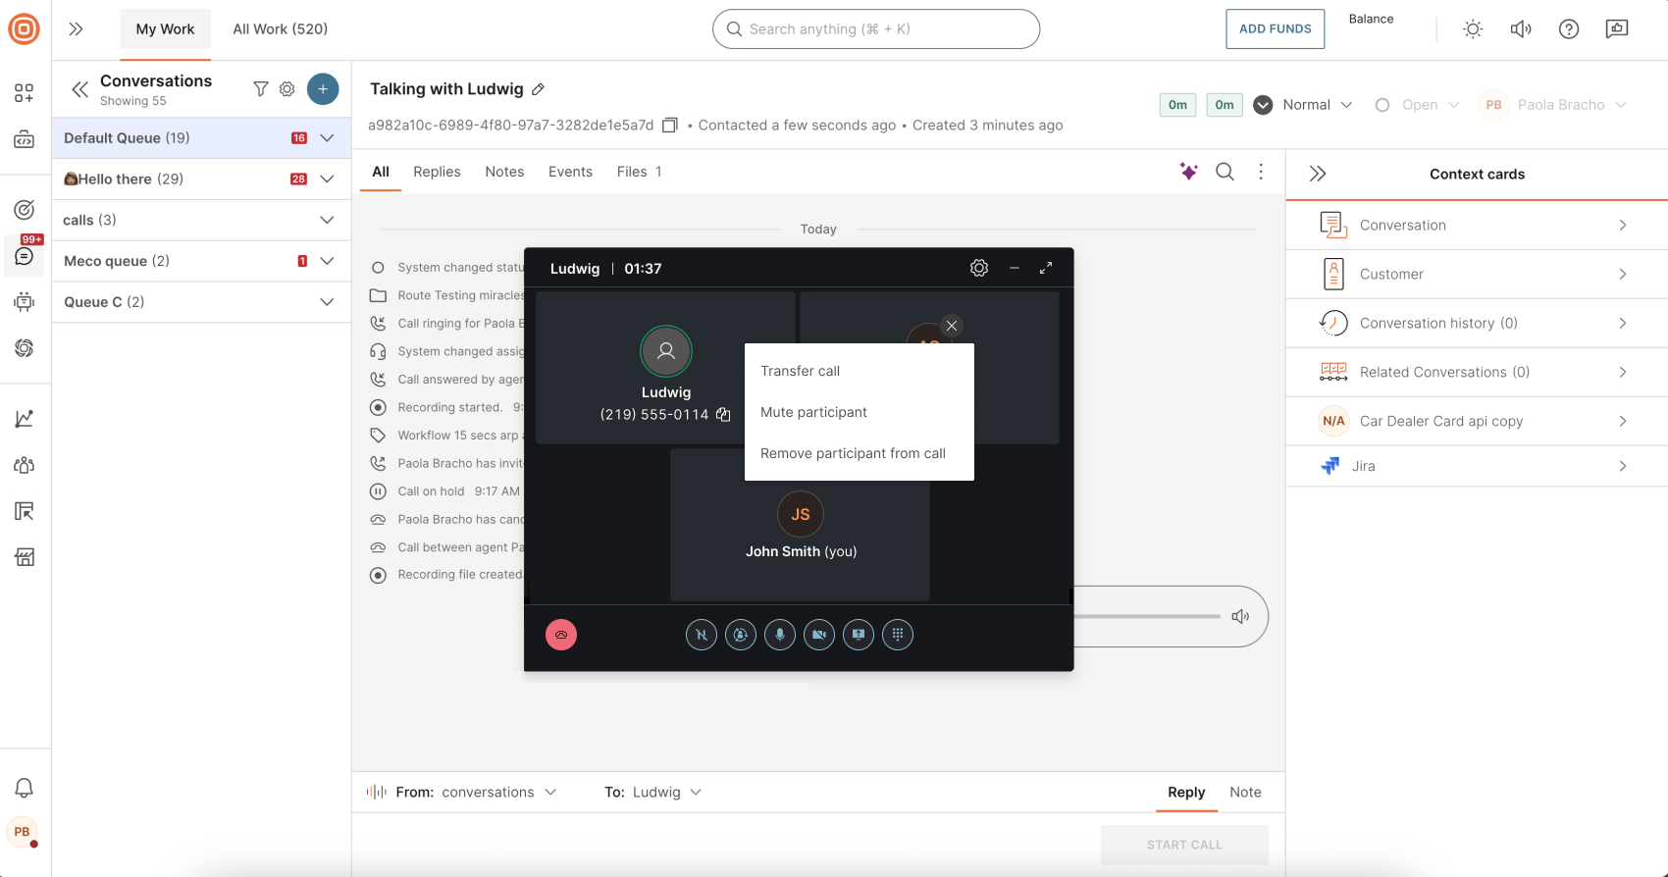Viewport: 1668px width, 877px height.
Task: Hang up call with red end button
Action: [561, 635]
